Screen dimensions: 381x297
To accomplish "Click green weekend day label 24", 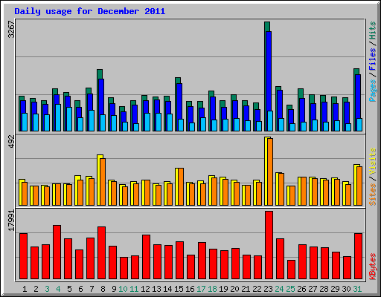I will pyautogui.click(x=279, y=289).
